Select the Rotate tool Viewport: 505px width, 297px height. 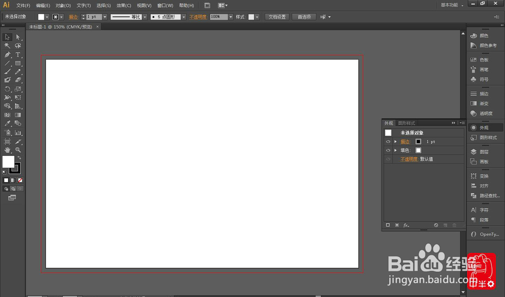[x=7, y=89]
